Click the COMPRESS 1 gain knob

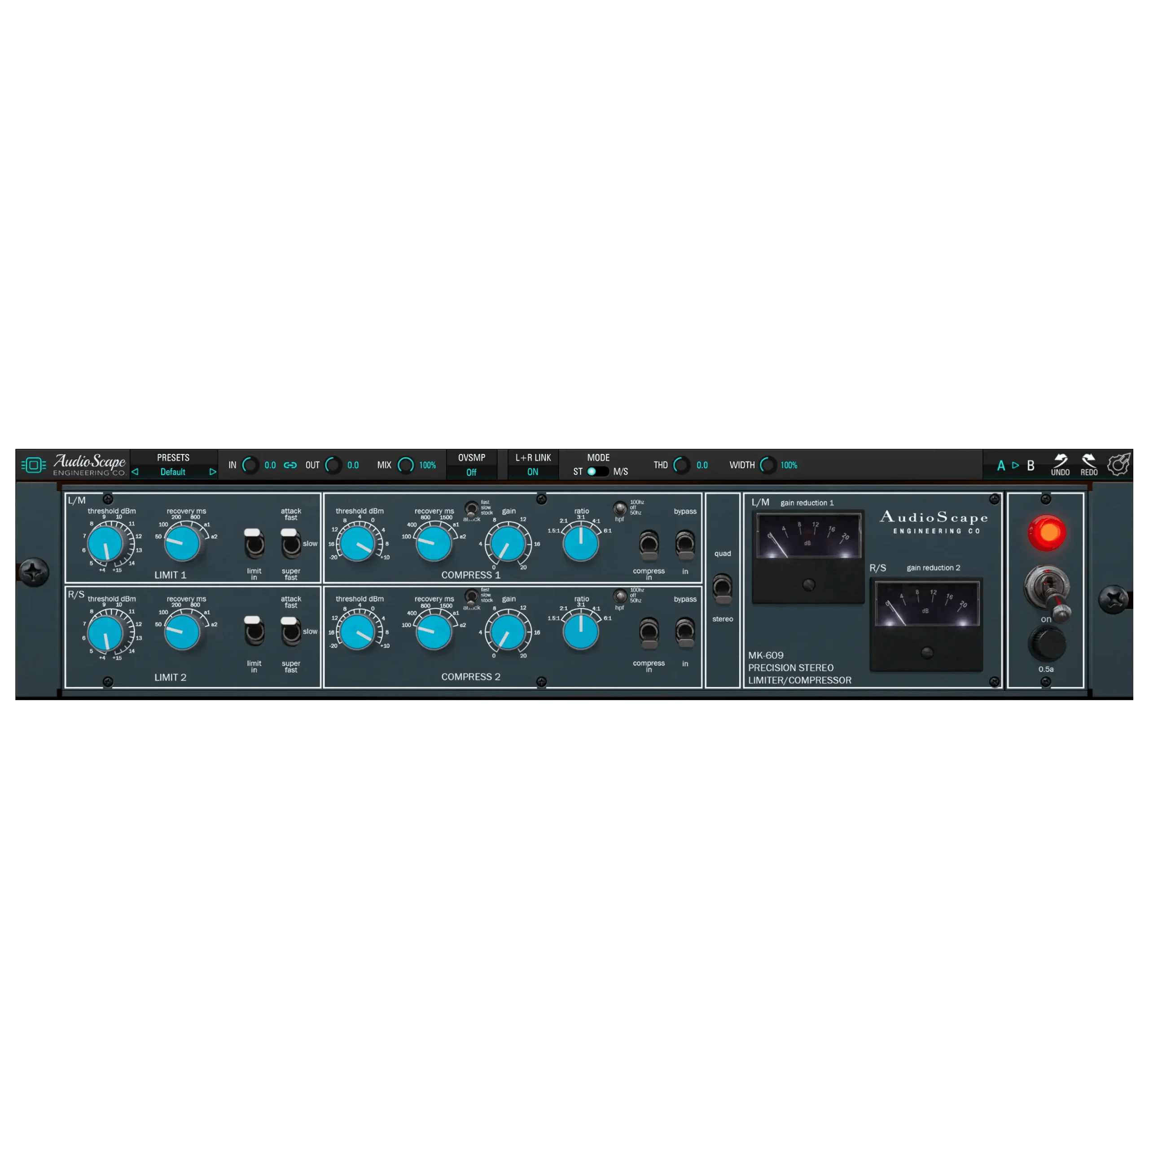[x=508, y=544]
